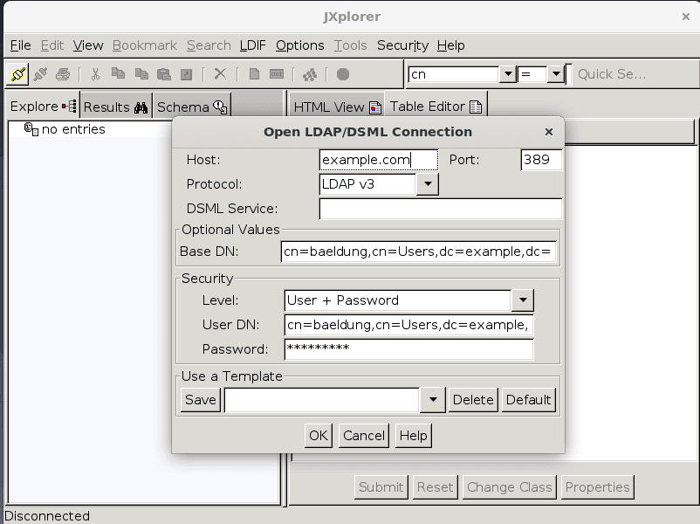Switch to the Table Editor tab
This screenshot has height=524, width=700.
coord(434,105)
